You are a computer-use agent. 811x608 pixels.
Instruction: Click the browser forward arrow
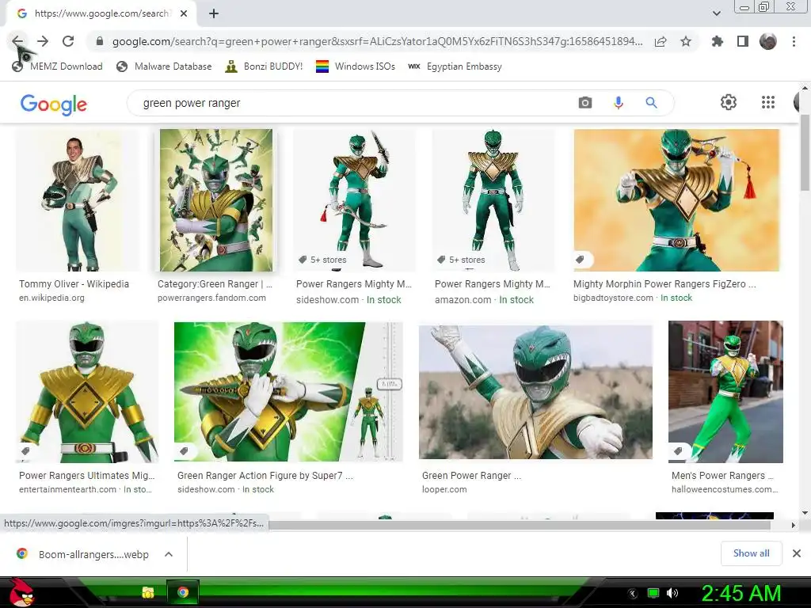tap(43, 41)
